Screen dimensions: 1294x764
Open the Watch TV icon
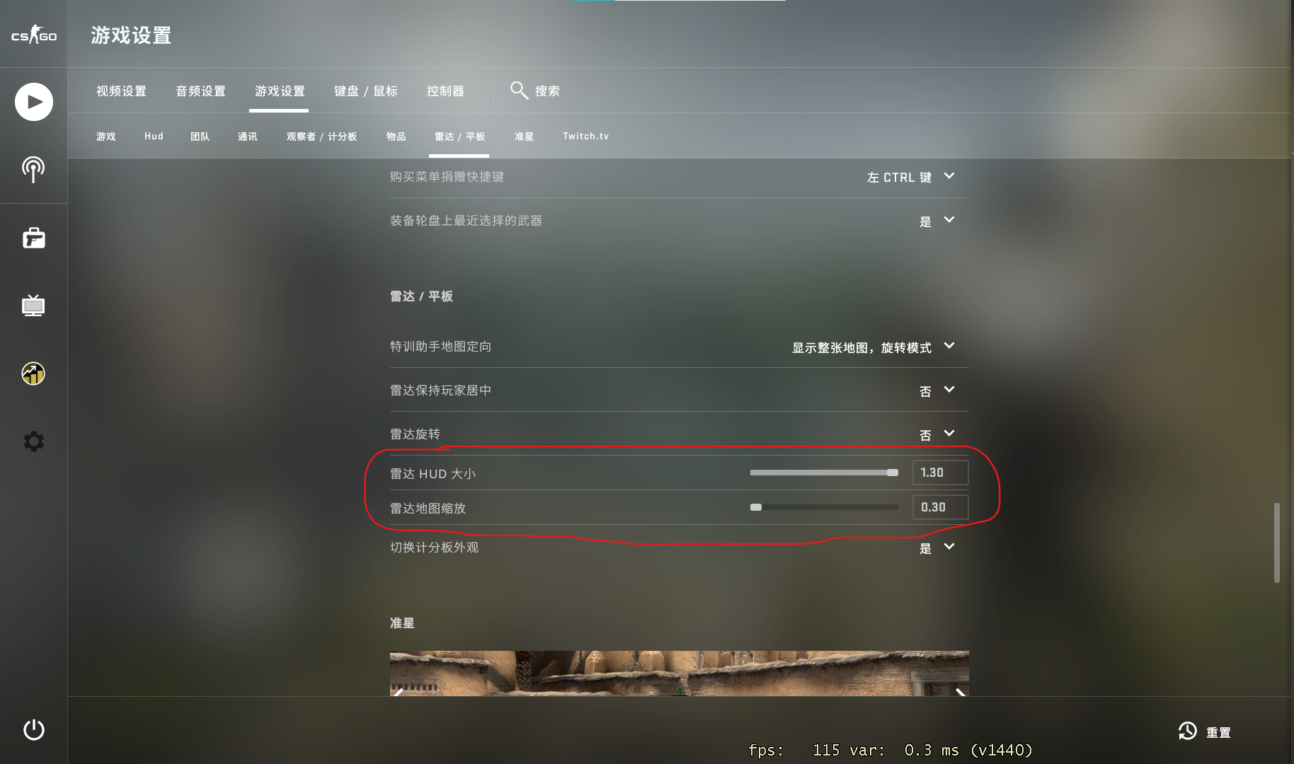pos(33,306)
